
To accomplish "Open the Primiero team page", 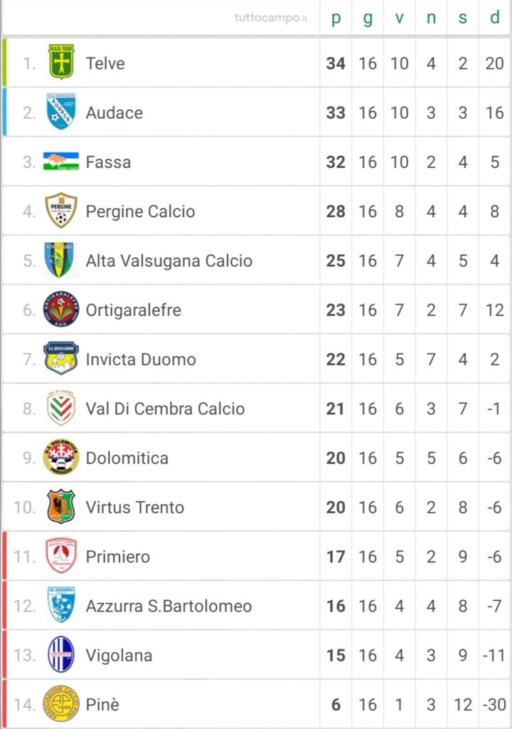I will (118, 557).
